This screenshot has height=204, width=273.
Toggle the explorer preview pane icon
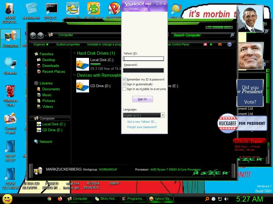click(220, 44)
